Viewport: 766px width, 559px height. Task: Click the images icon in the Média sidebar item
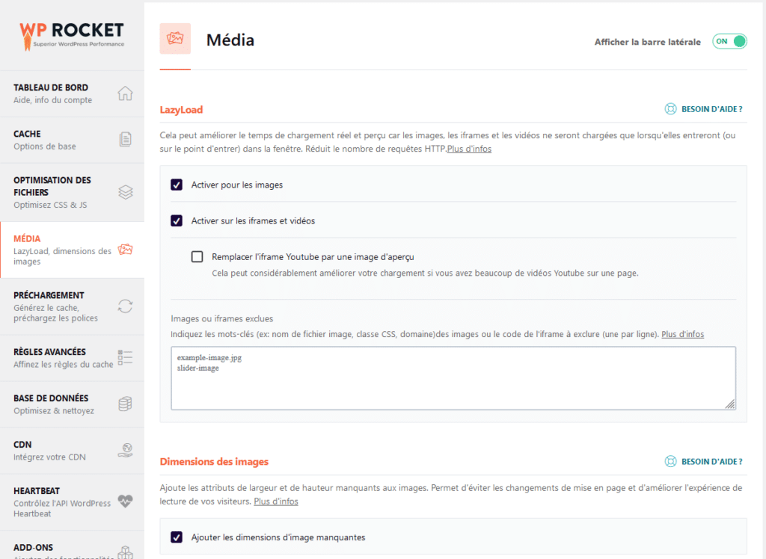(x=125, y=250)
